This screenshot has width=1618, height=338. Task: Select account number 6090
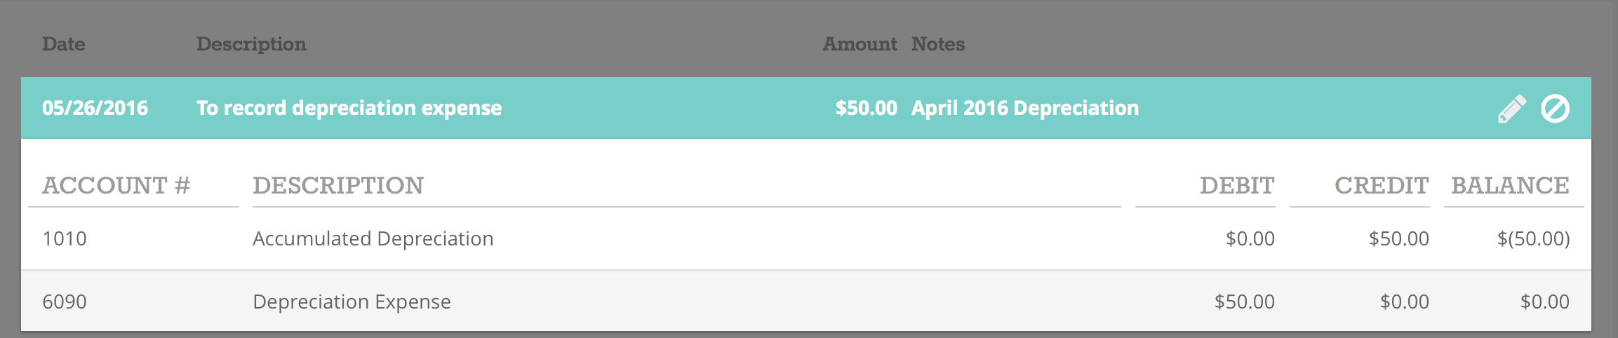(65, 302)
